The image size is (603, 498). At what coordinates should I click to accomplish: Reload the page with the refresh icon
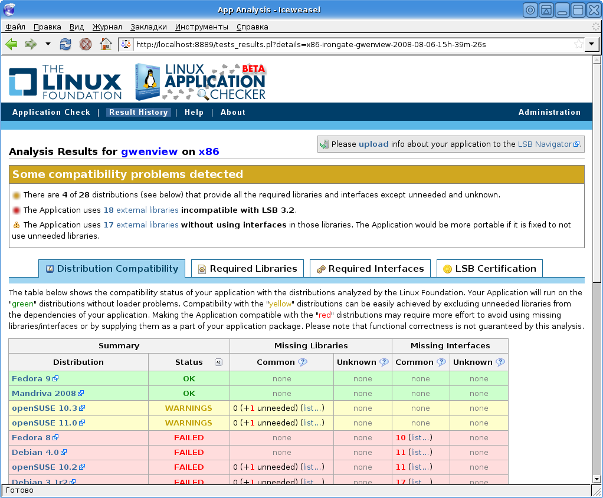coord(65,44)
